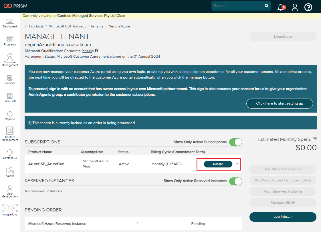Turn off Show Only Active Reserved Instances
321x232 pixels.
235,181
